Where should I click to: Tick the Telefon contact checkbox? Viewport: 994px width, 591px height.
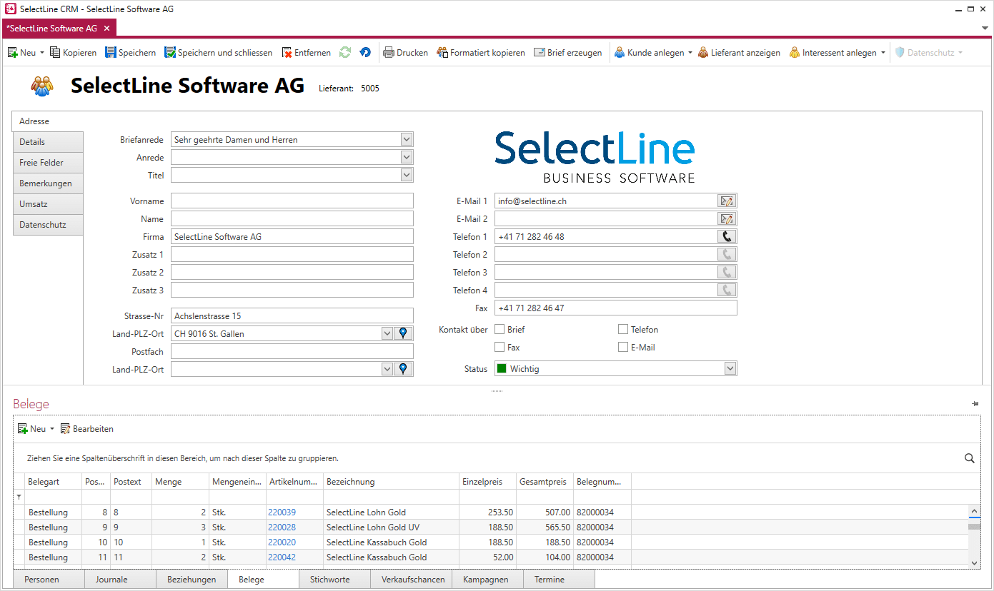click(x=623, y=330)
